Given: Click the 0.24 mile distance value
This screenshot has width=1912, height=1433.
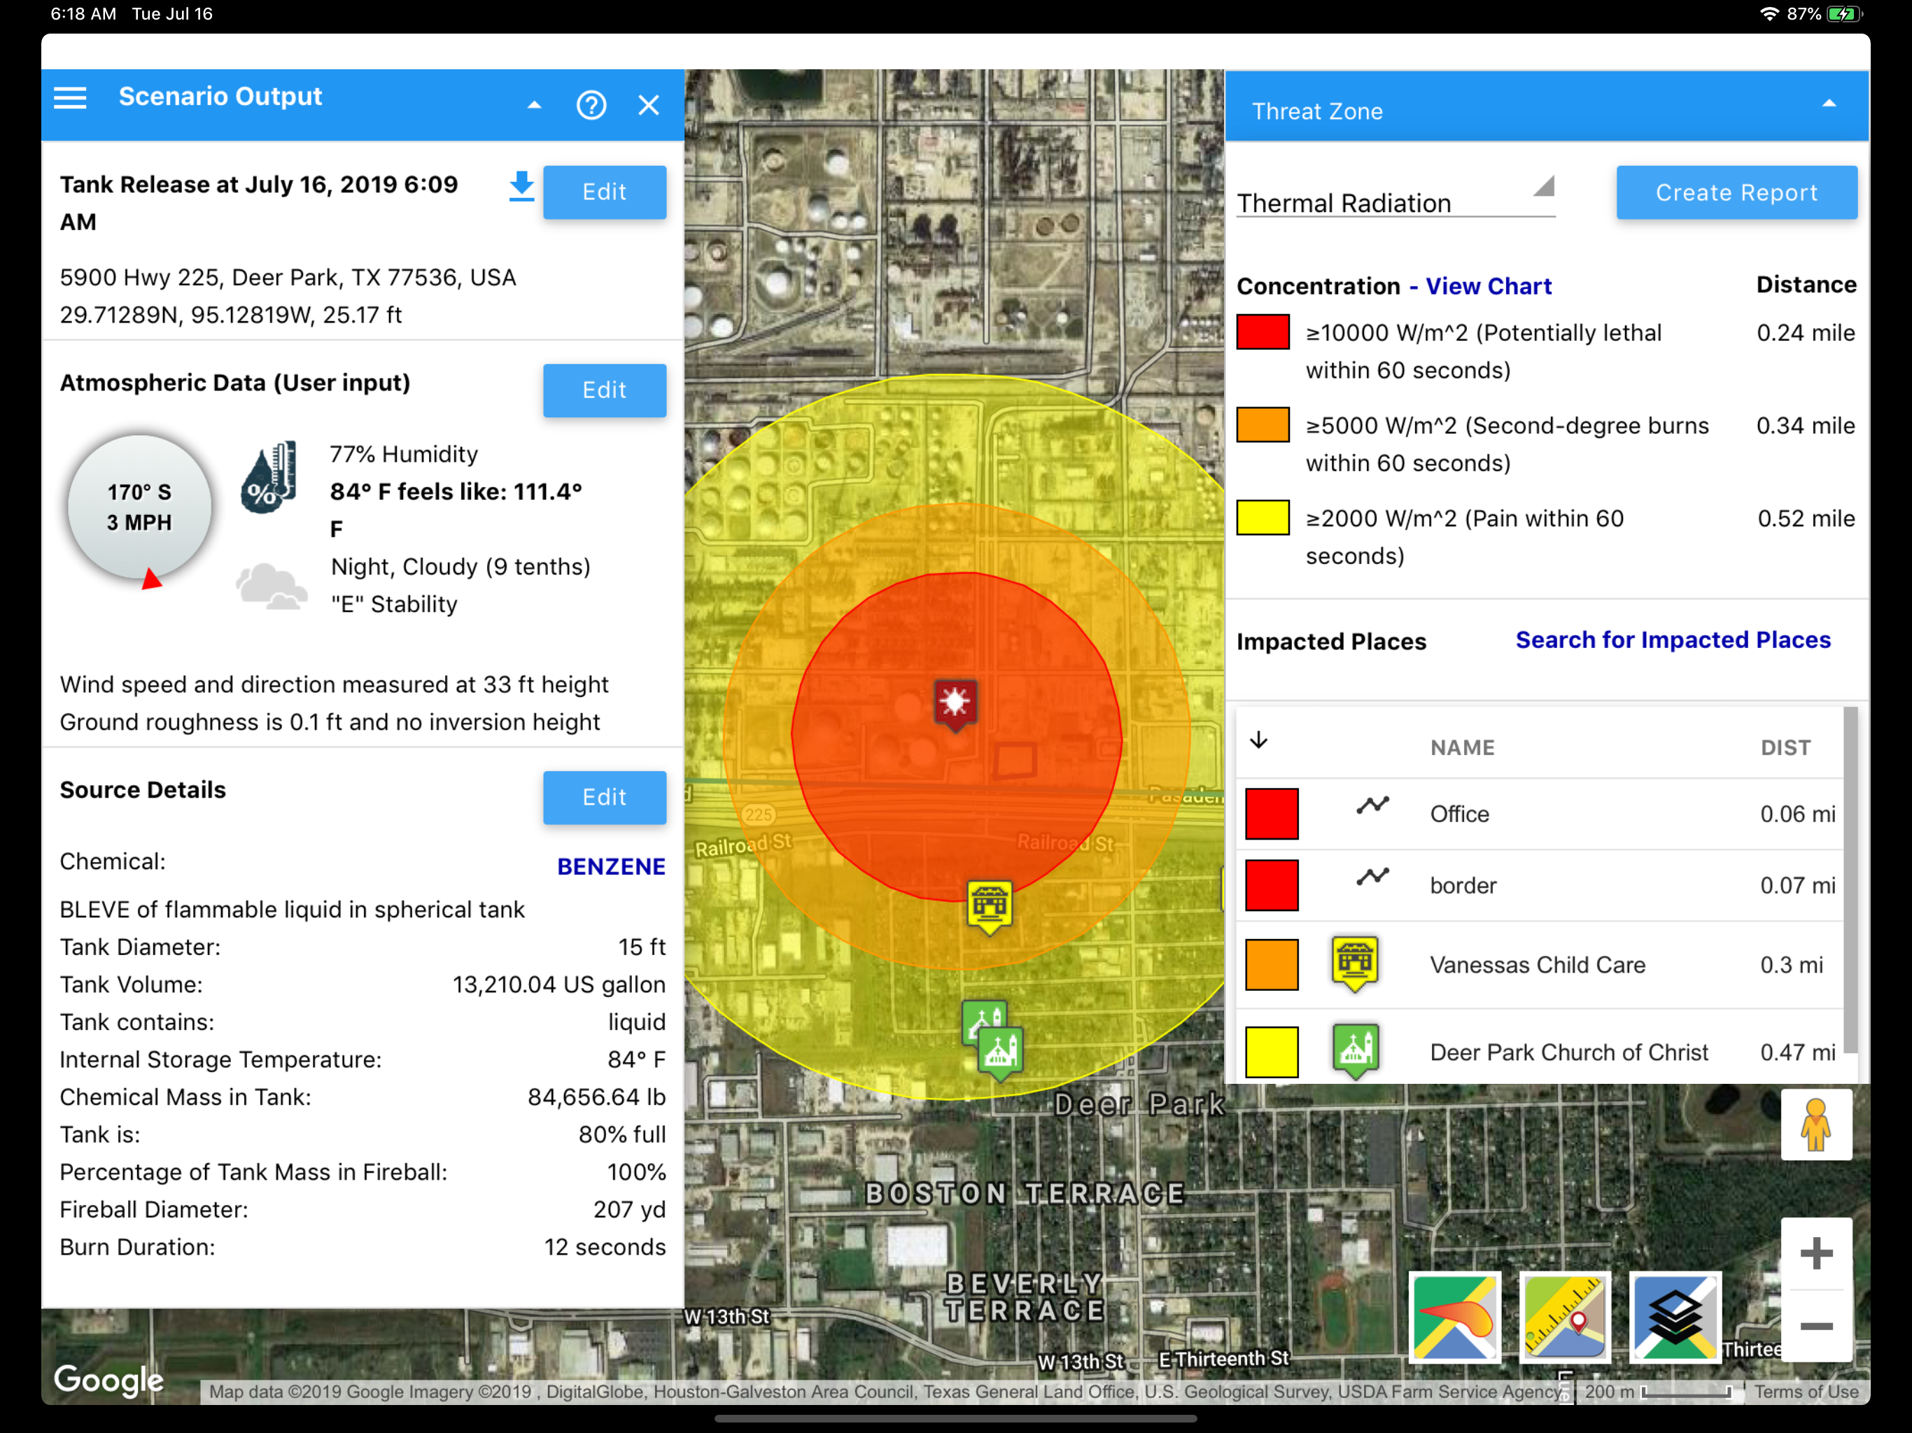Looking at the screenshot, I should click(x=1806, y=333).
